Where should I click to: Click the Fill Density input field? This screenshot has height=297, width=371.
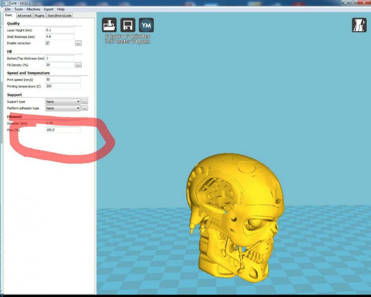[60, 65]
